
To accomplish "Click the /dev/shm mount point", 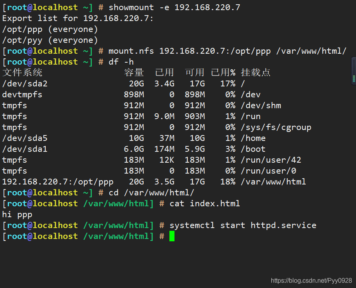I will click(261, 105).
